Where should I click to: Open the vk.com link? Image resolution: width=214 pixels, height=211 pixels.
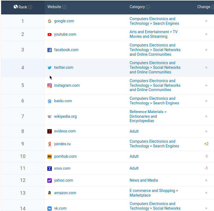pos(60,209)
